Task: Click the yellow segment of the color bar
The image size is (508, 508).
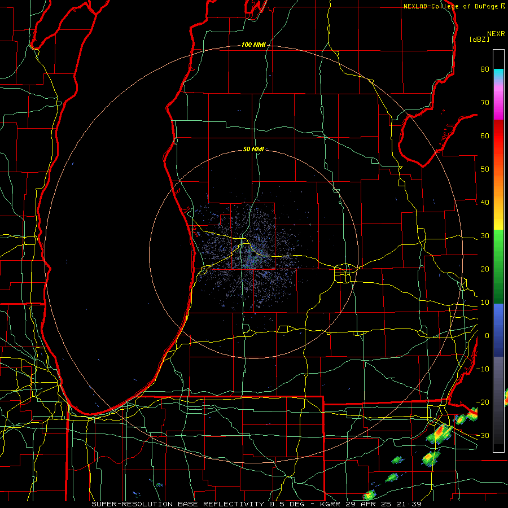Action: pos(498,218)
